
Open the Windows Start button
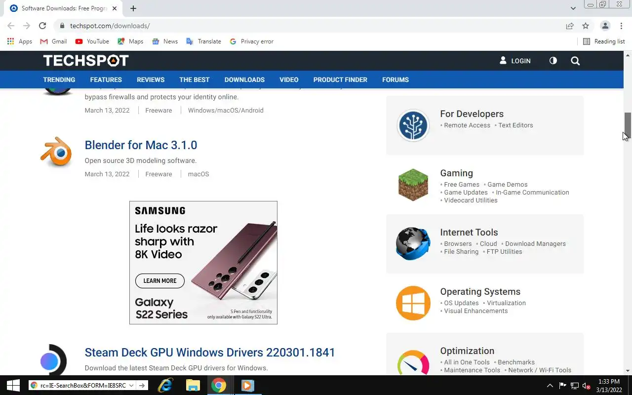click(x=13, y=385)
